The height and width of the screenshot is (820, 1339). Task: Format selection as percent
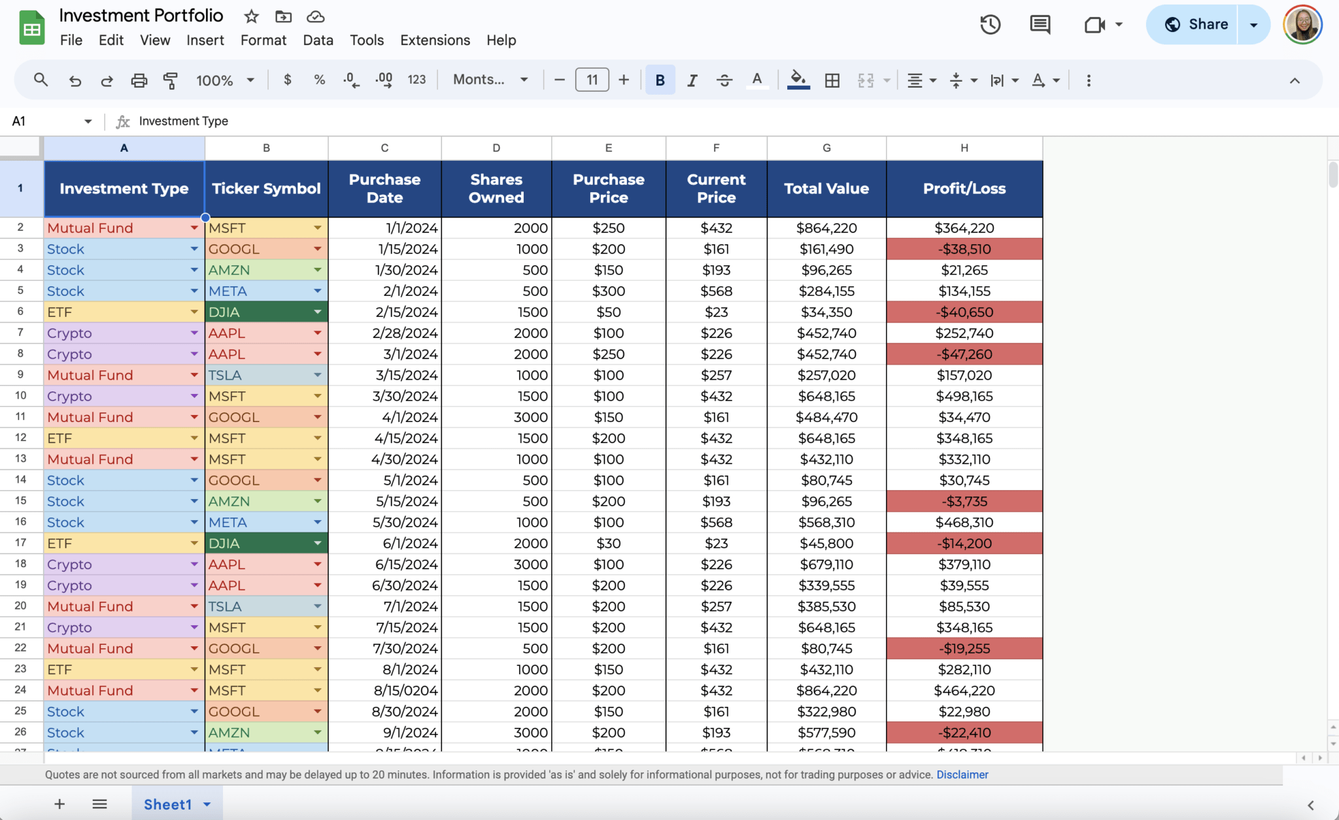[319, 80]
